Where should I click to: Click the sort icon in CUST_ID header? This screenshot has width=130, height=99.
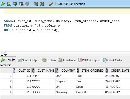coord(14,71)
